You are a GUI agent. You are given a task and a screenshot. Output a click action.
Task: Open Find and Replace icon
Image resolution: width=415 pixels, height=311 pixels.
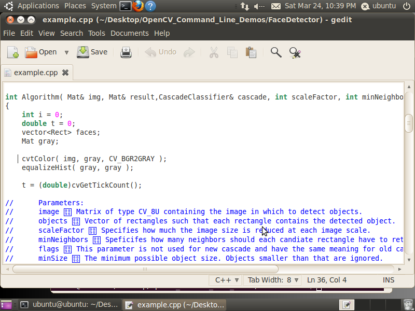coord(295,52)
